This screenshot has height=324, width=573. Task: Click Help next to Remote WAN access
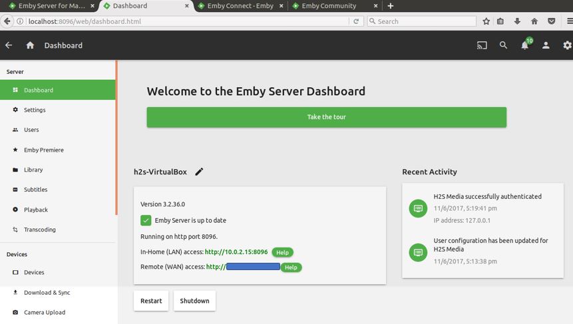click(291, 267)
